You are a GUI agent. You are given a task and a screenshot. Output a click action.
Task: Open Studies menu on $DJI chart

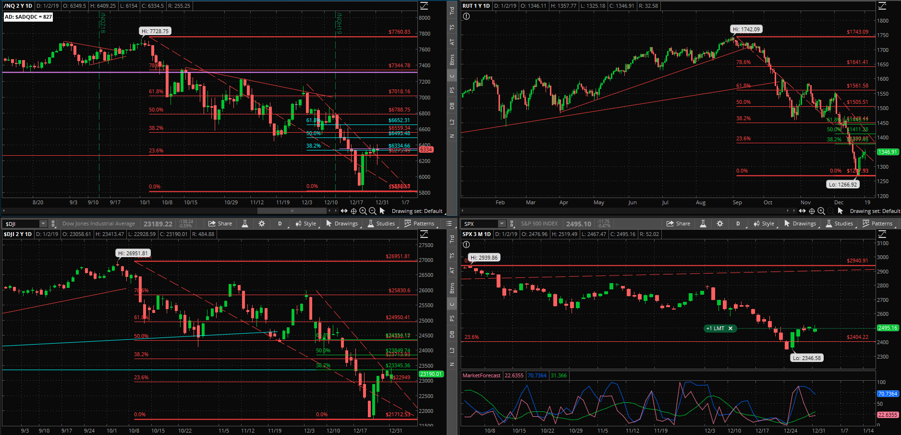coord(381,224)
